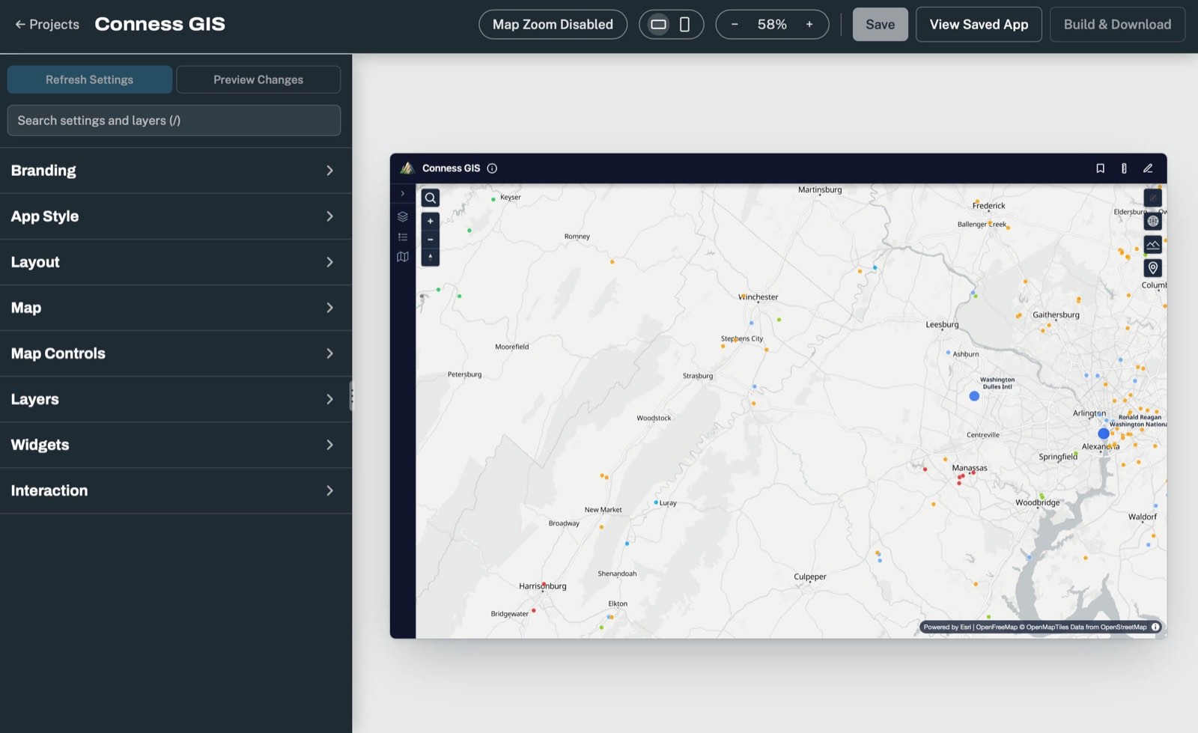Expand the Interaction settings section
This screenshot has width=1198, height=733.
tap(176, 490)
